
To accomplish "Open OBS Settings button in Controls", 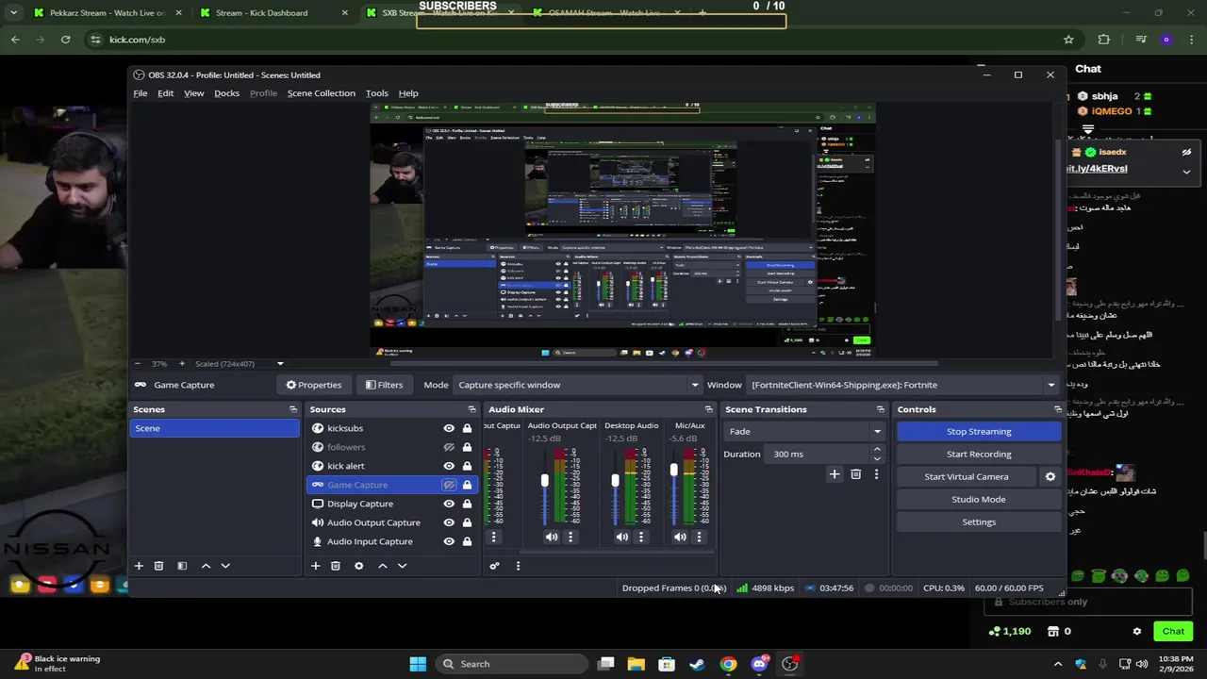I will pos(979,522).
